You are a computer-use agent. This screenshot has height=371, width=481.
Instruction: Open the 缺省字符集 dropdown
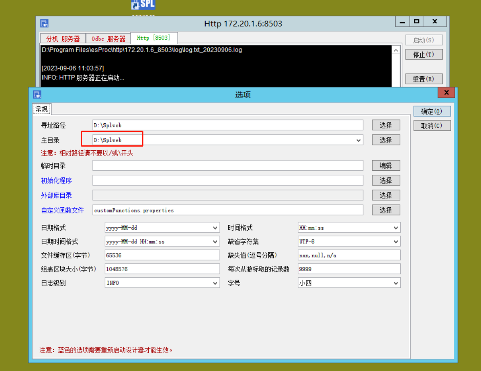point(396,242)
